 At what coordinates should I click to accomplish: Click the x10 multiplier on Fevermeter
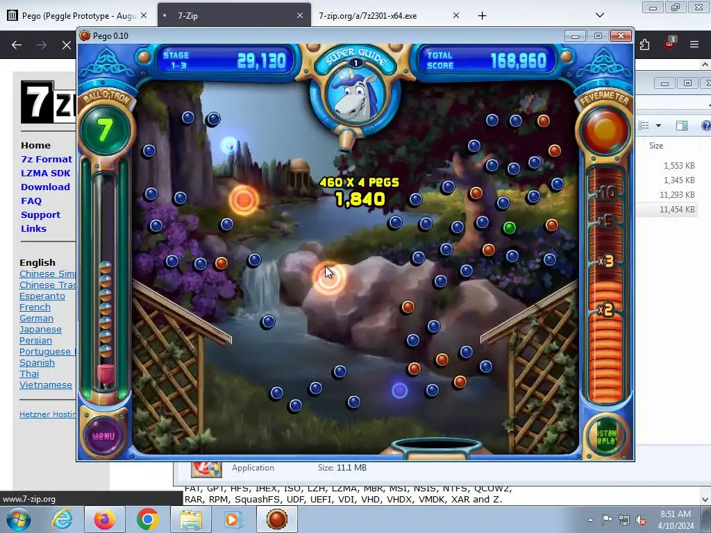click(x=605, y=193)
